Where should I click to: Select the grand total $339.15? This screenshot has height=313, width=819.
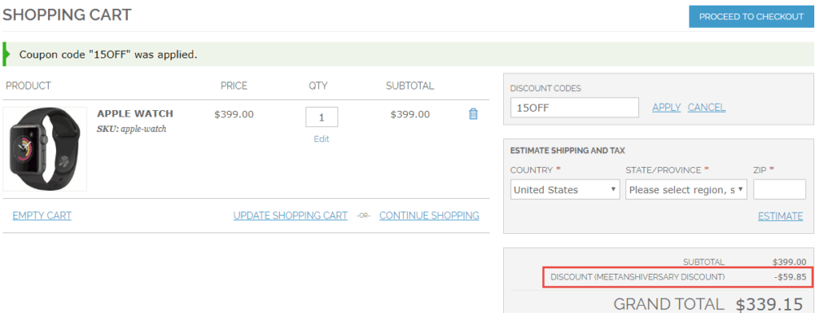click(769, 304)
